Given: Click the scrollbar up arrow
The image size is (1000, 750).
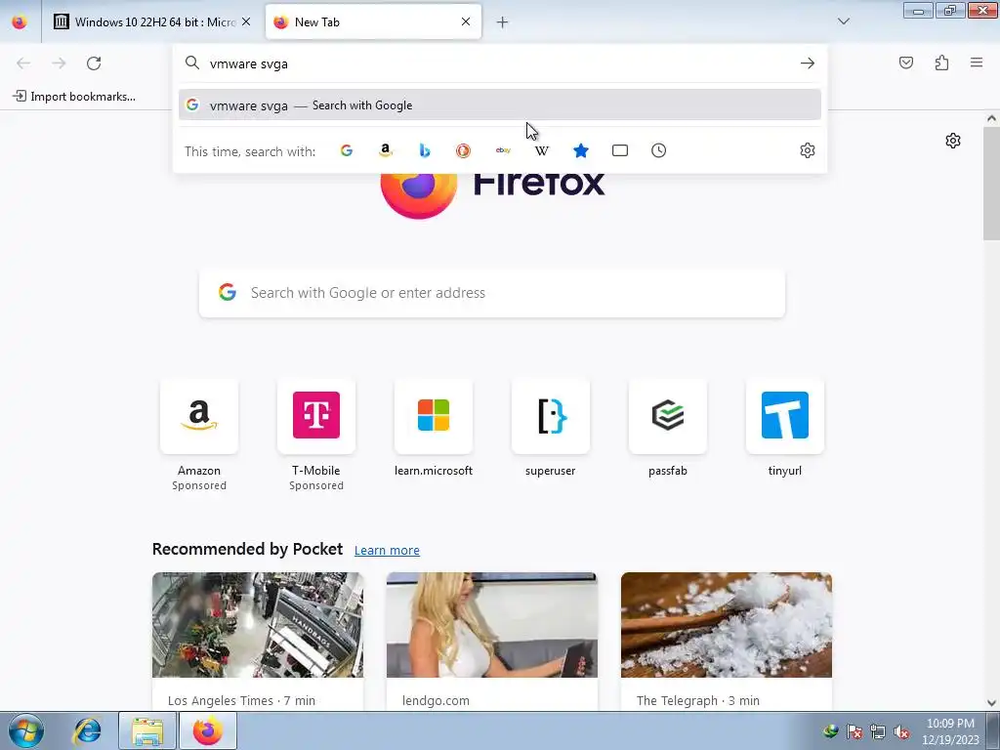Looking at the screenshot, I should click(x=991, y=118).
